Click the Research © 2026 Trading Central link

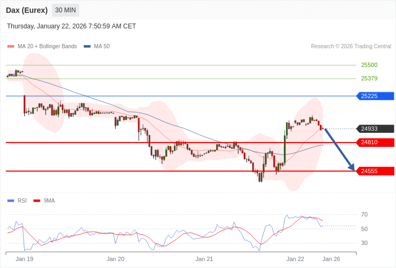coord(351,47)
